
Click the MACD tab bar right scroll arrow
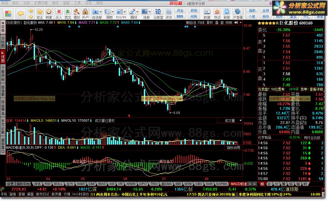[x=255, y=184]
